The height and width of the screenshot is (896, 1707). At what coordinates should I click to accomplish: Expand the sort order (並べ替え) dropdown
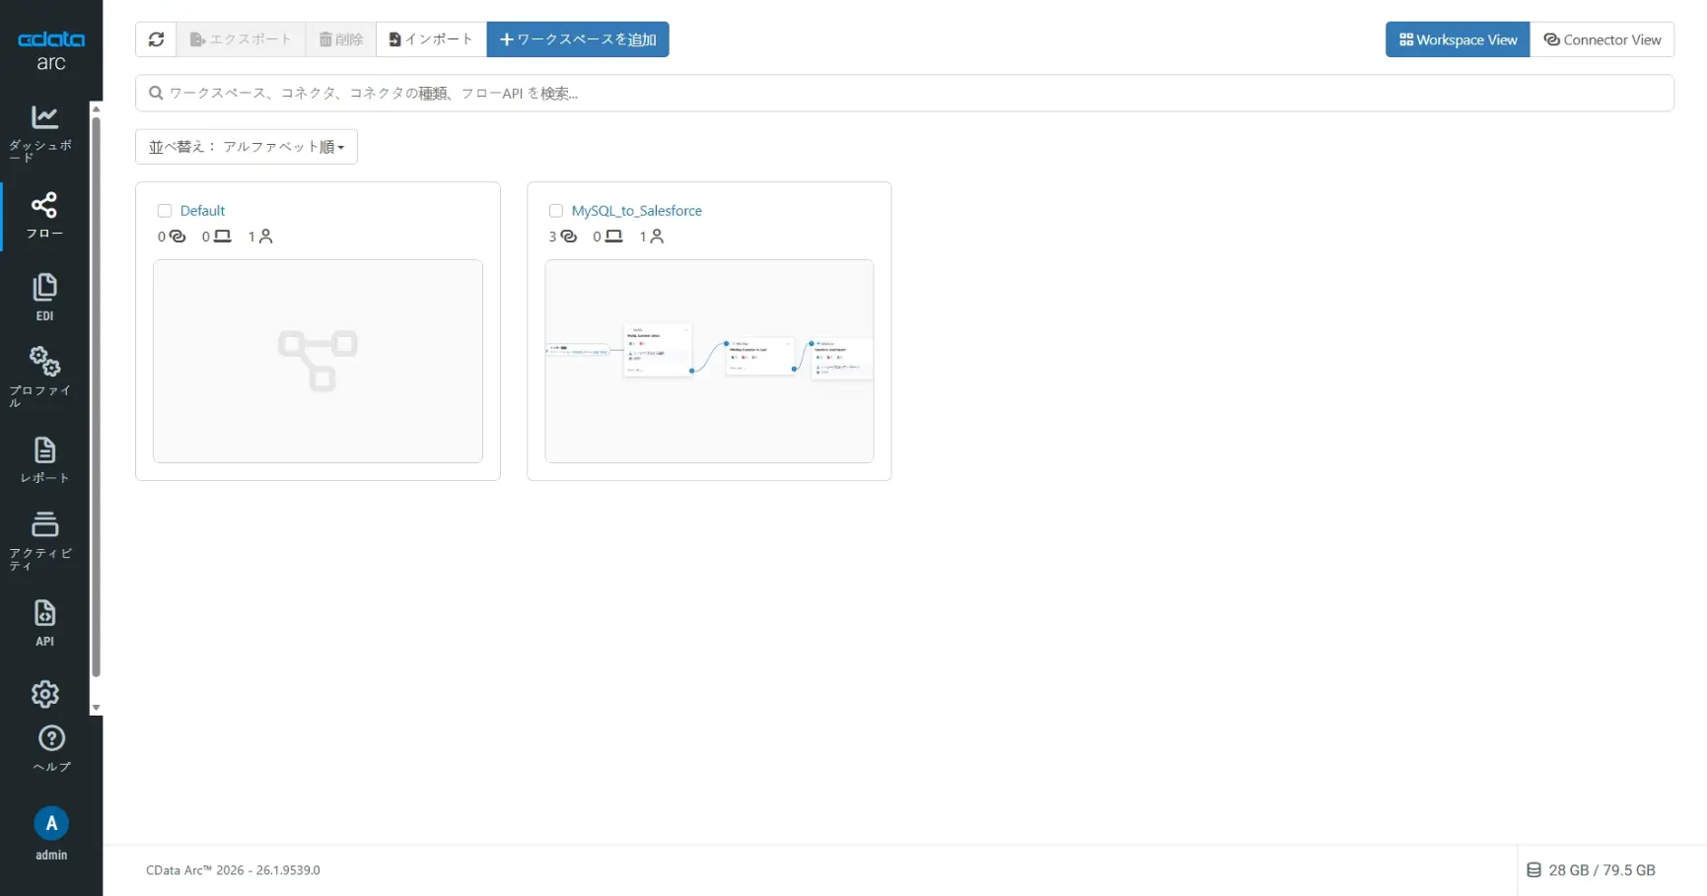click(247, 147)
